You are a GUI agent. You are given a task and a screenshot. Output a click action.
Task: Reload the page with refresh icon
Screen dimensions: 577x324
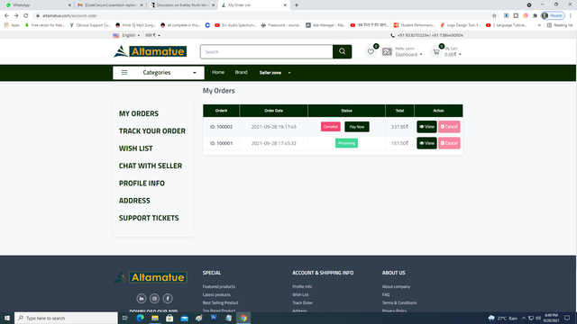coord(26,16)
